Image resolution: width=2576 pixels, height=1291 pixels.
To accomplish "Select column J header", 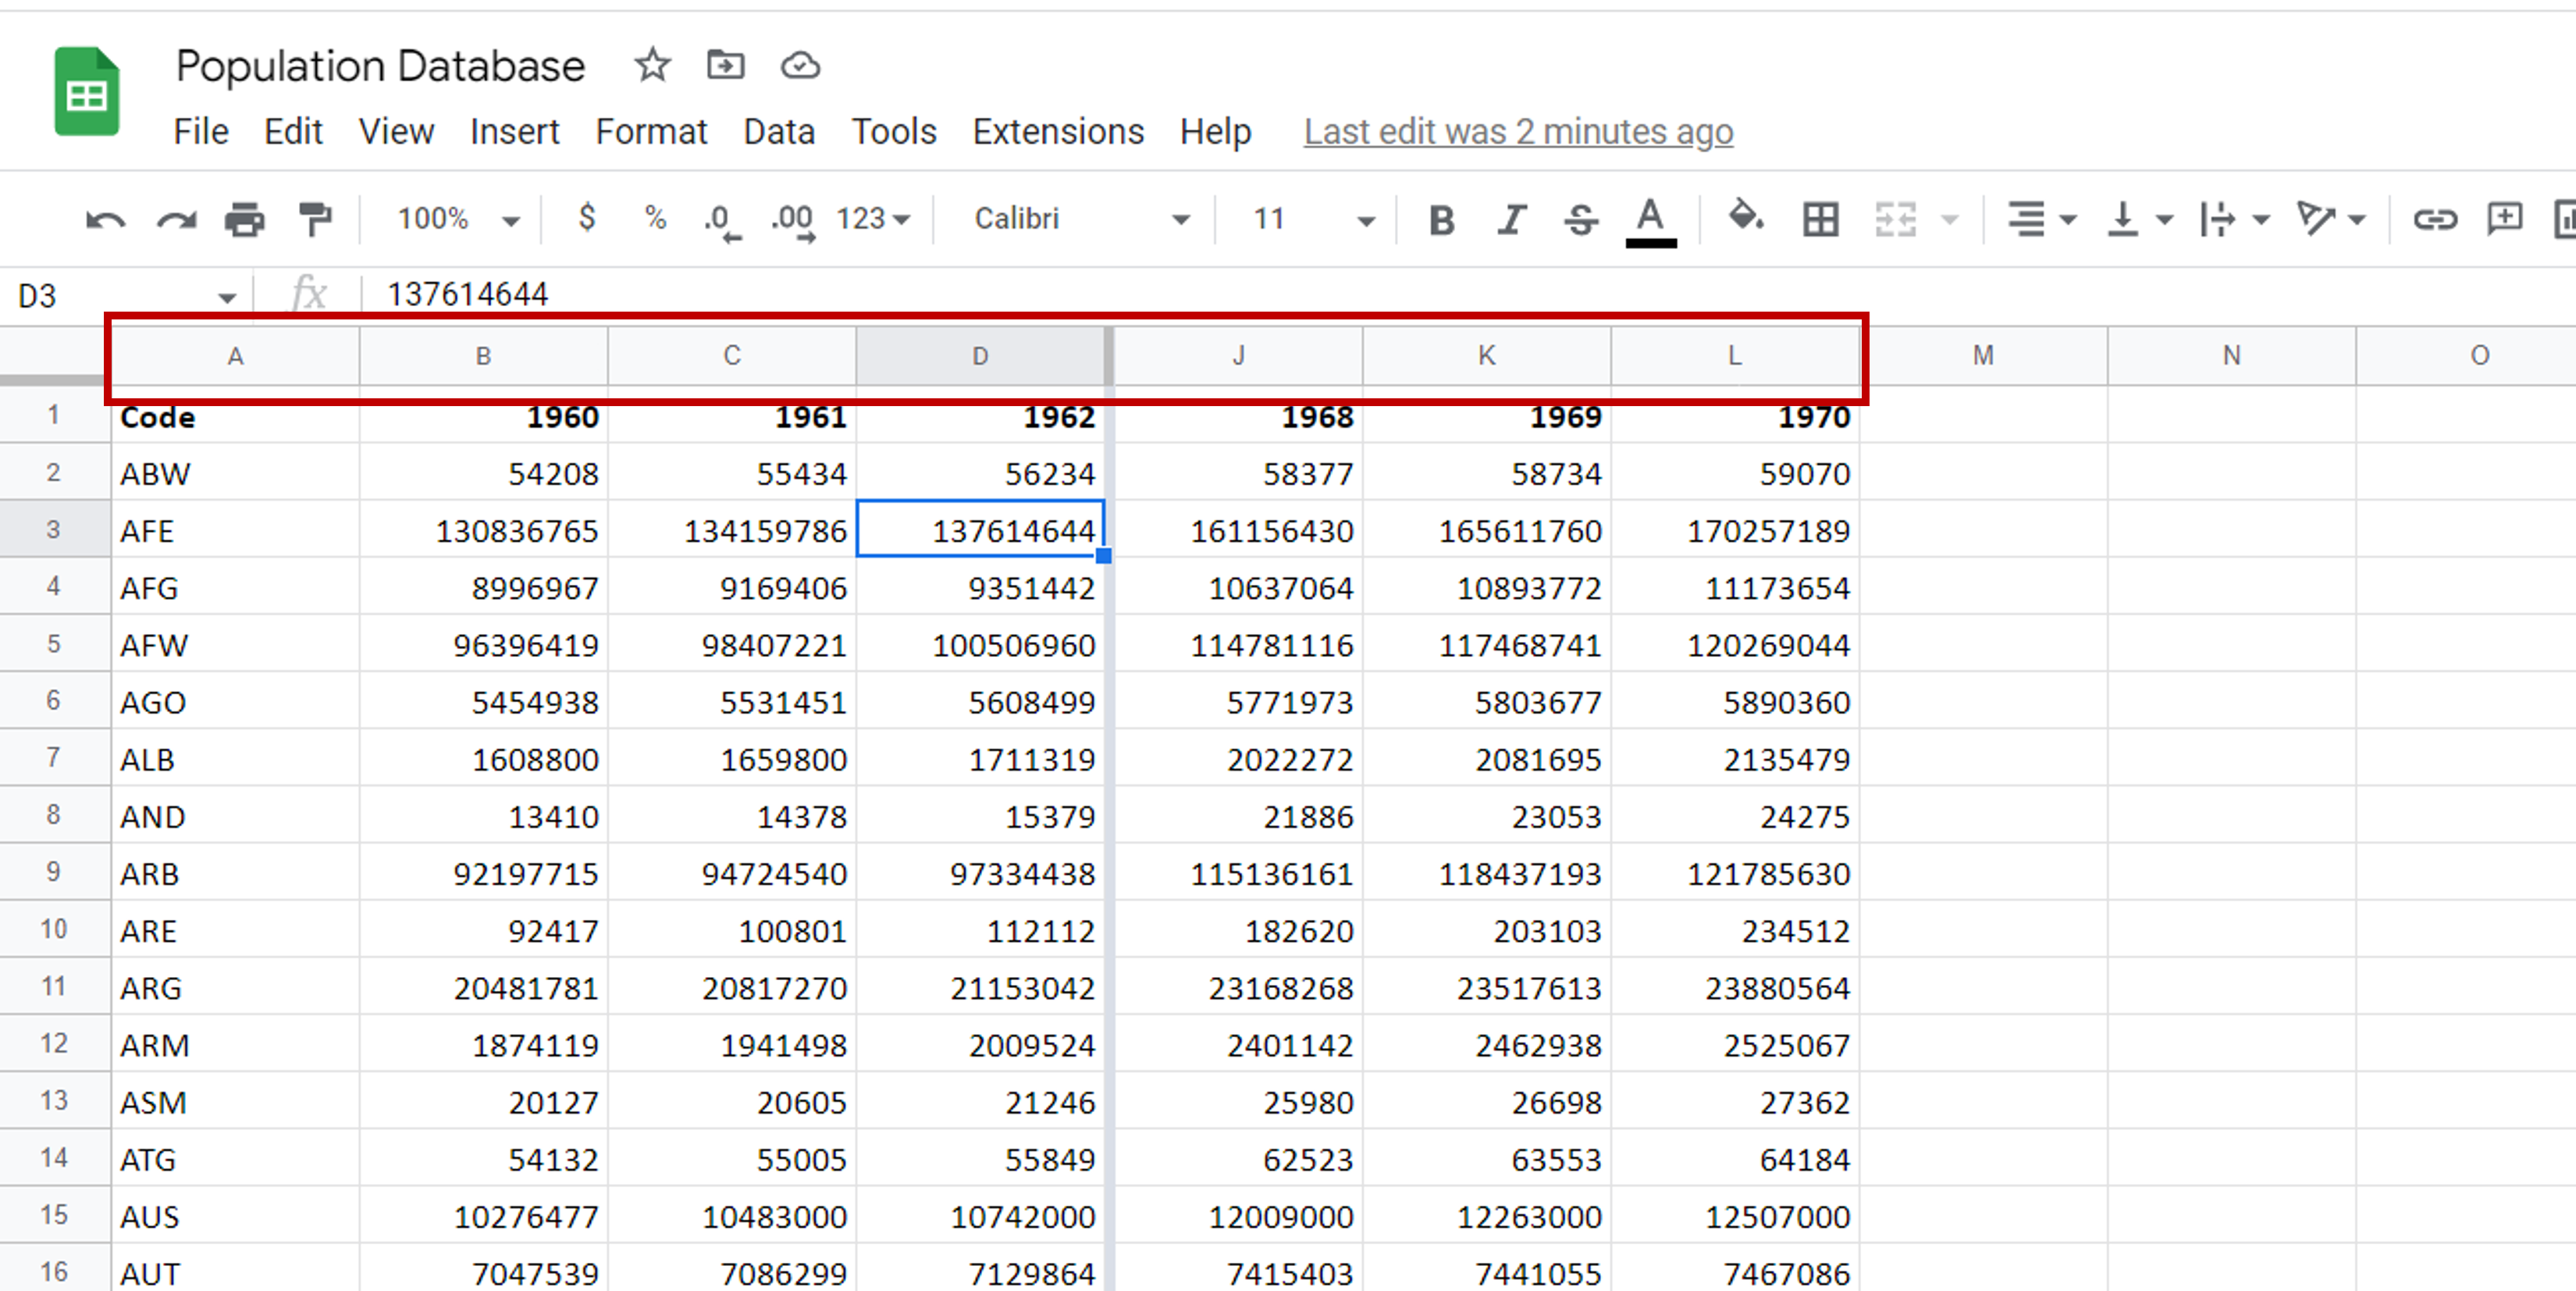I will click(x=1238, y=356).
